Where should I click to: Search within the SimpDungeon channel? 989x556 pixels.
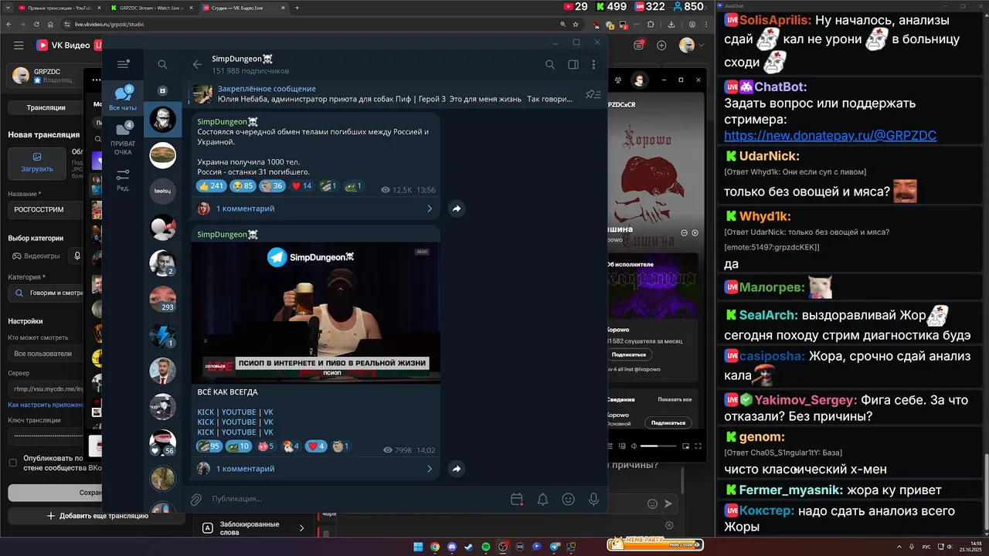[550, 65]
